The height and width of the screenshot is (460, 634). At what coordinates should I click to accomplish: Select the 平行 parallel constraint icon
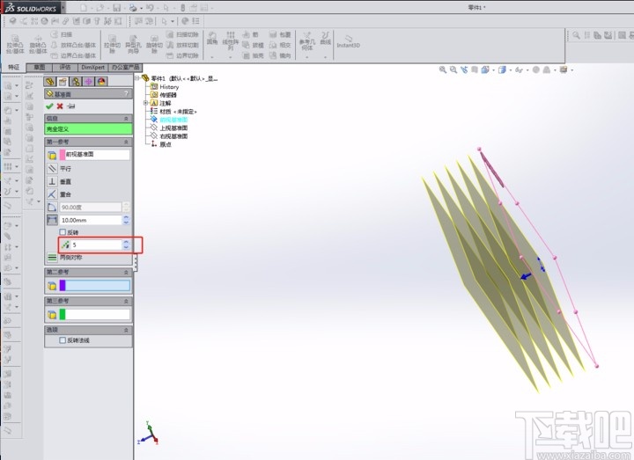point(52,168)
